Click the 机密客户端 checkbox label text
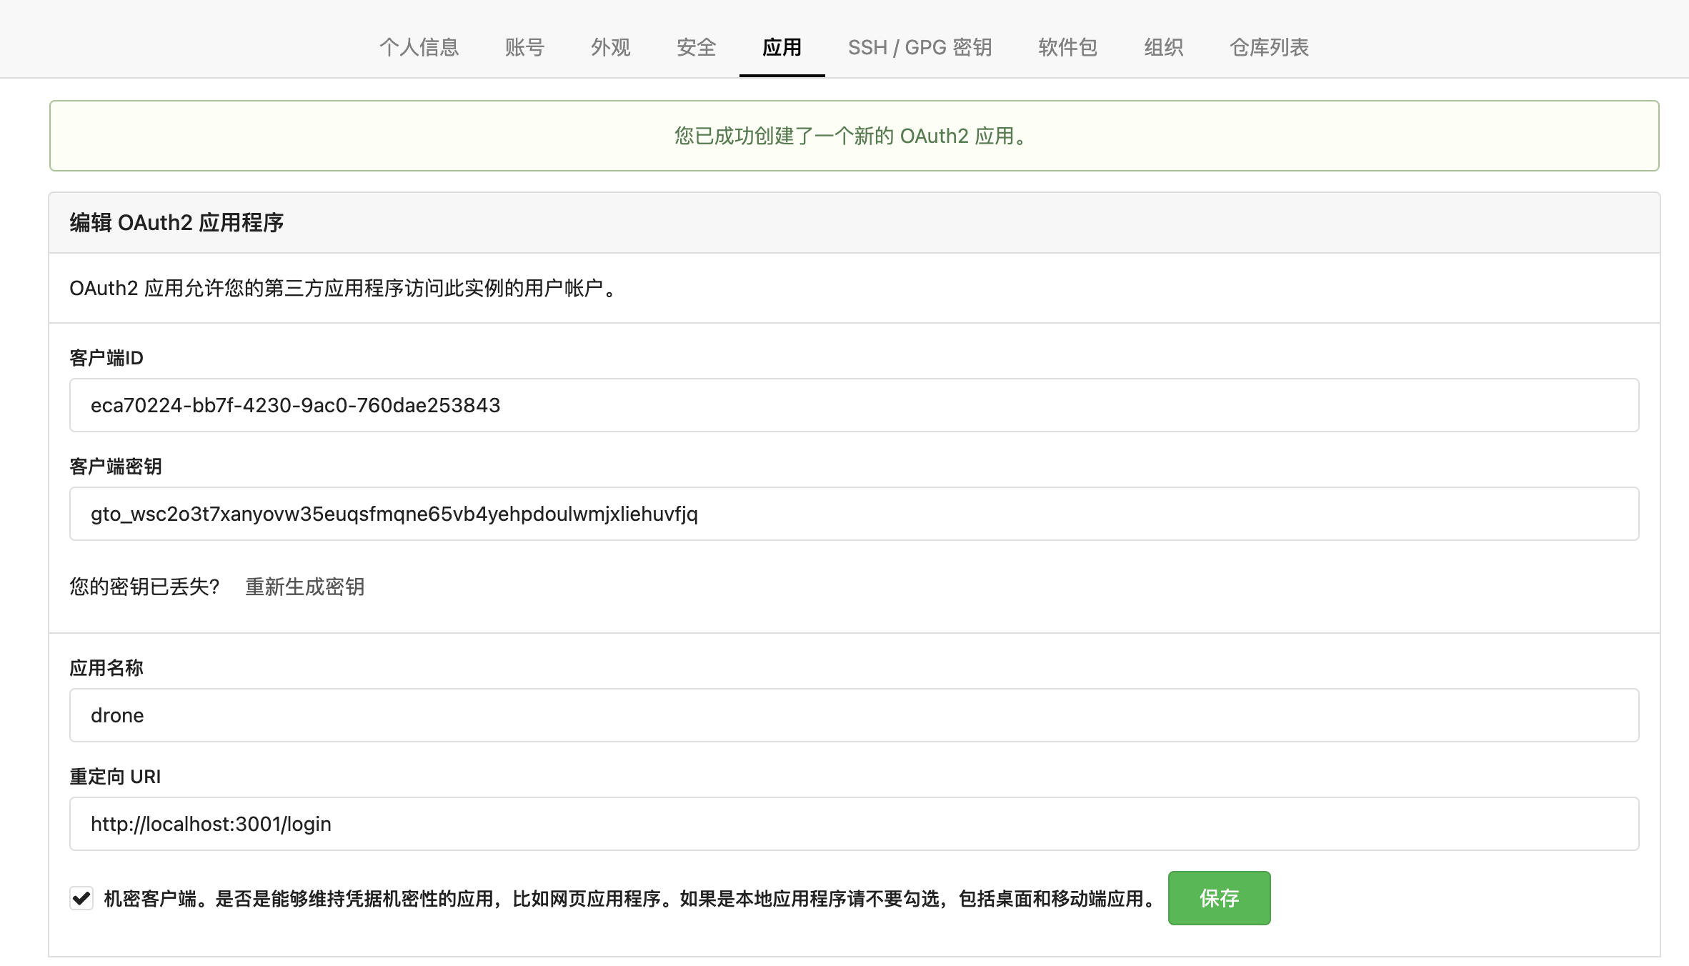Image resolution: width=1689 pixels, height=966 pixels. pos(629,899)
